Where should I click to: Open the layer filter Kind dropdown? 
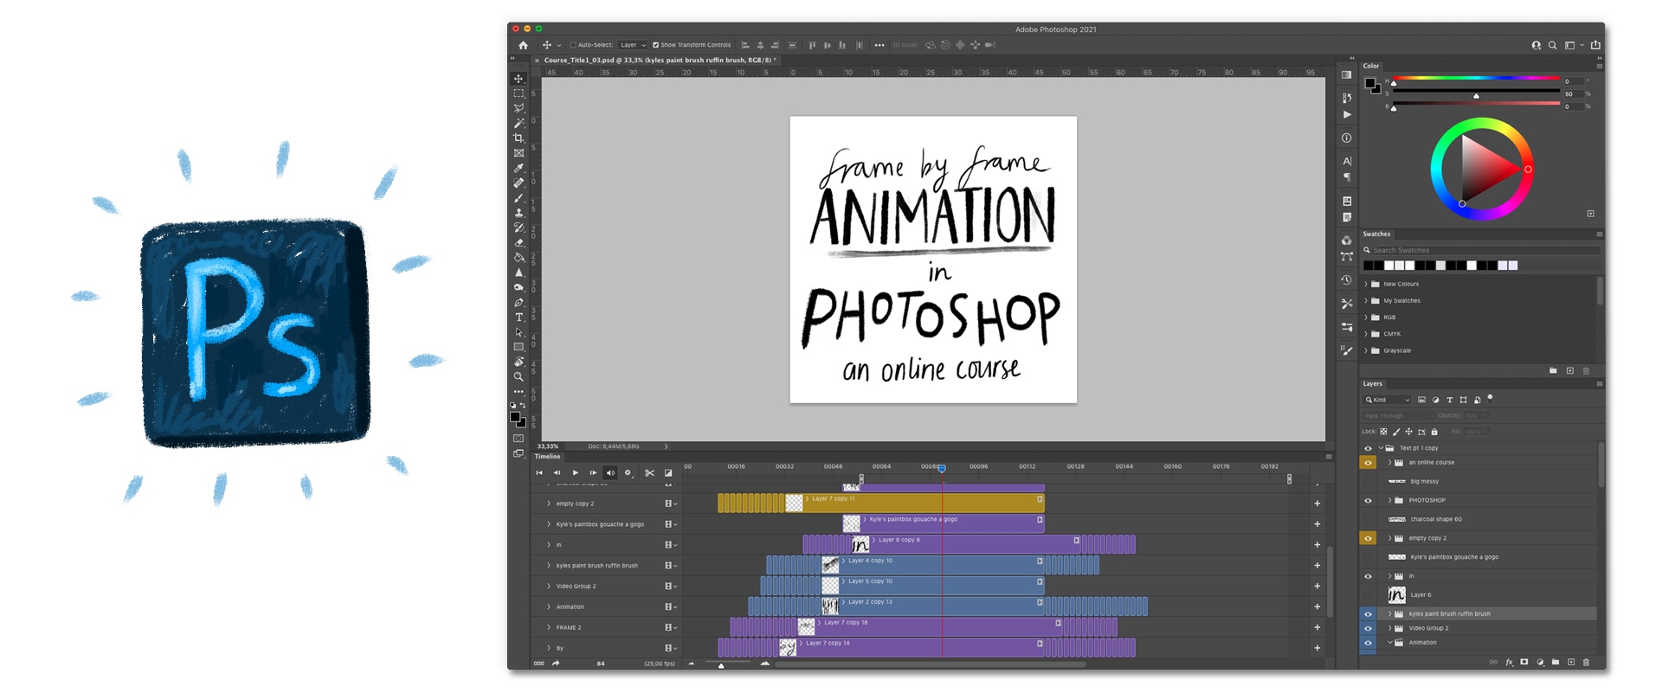click(1388, 400)
